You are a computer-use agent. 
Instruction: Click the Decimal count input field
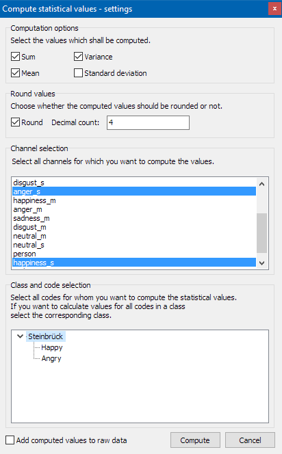(148, 123)
